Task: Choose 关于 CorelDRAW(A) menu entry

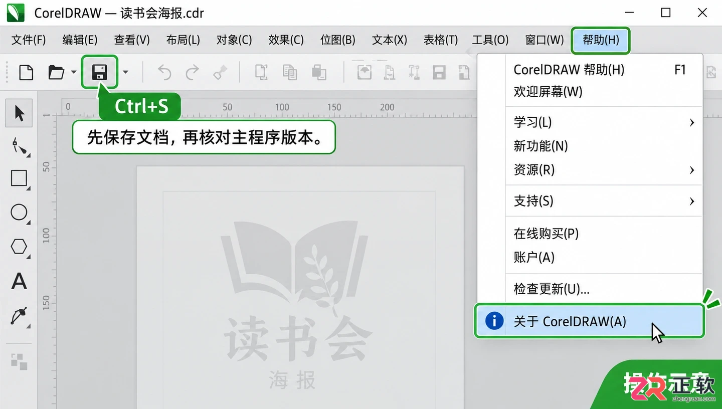Action: coord(590,321)
